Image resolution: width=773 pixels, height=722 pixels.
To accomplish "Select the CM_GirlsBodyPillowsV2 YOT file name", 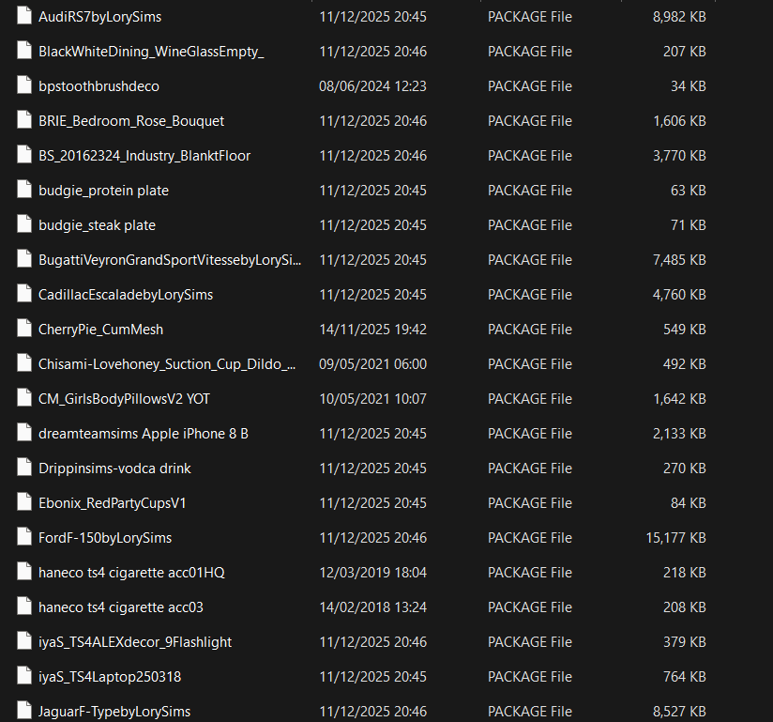I will [x=124, y=399].
